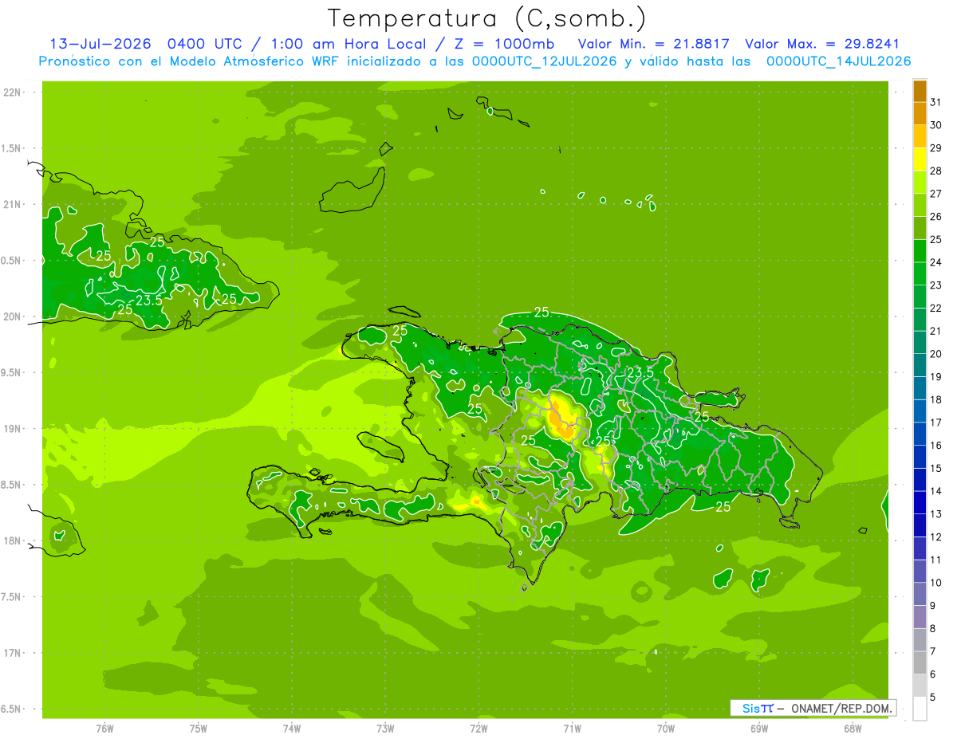Viewport: 957px width, 739px height.
Task: Pick the colorbar swatch between 24 and 25
Action: click(x=920, y=251)
